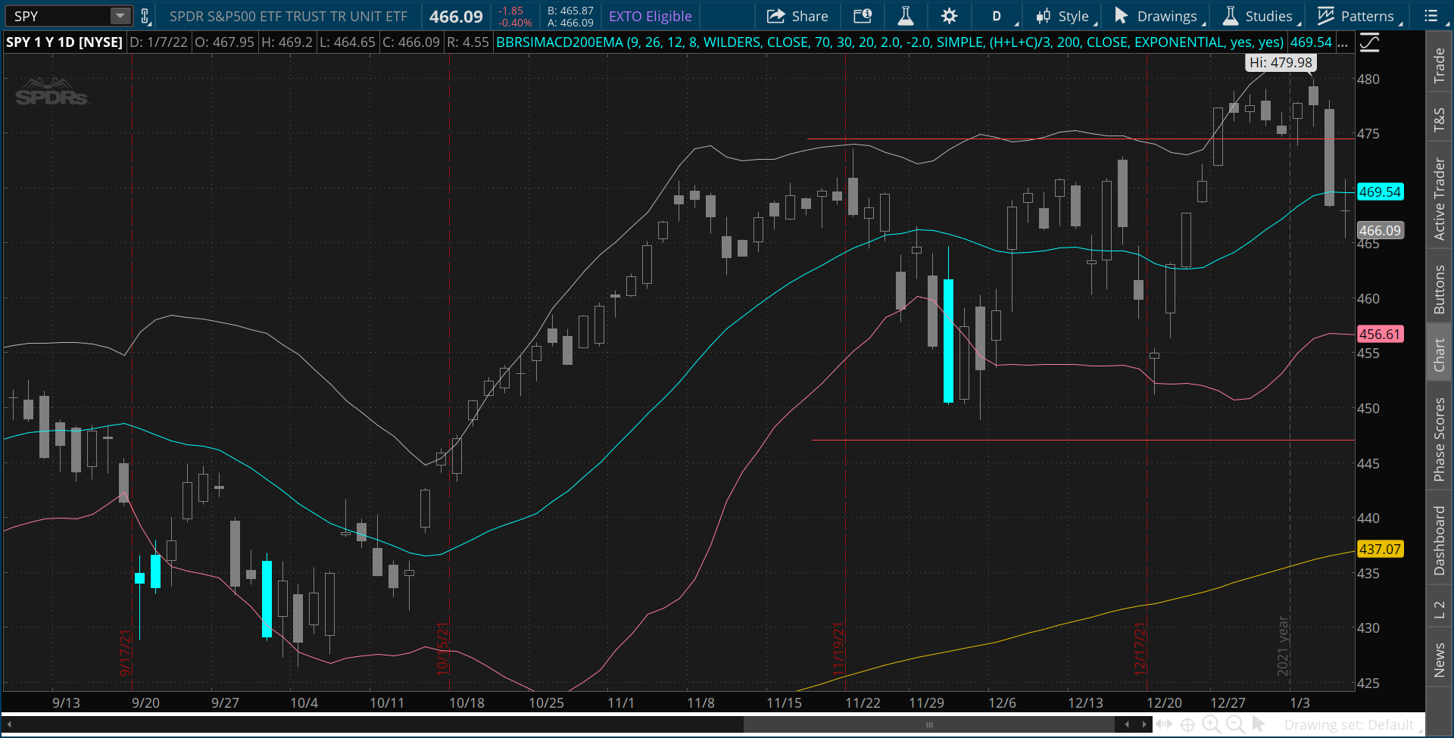Click the 466.09 last price in header

456,17
